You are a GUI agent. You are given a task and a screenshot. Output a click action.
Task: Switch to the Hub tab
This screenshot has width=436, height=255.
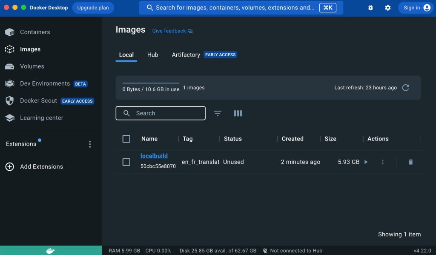point(152,54)
